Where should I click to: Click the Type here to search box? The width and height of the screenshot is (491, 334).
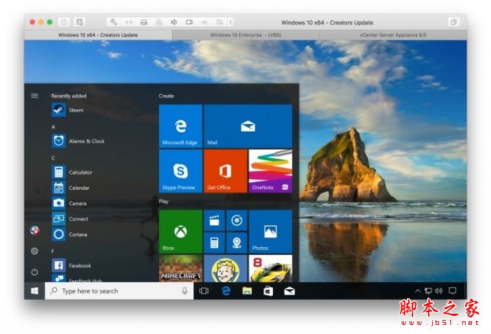119,291
